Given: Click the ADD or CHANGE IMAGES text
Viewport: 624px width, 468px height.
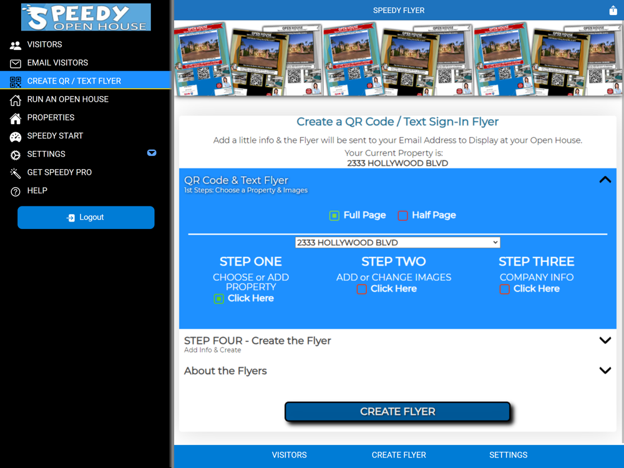Looking at the screenshot, I should point(394,278).
